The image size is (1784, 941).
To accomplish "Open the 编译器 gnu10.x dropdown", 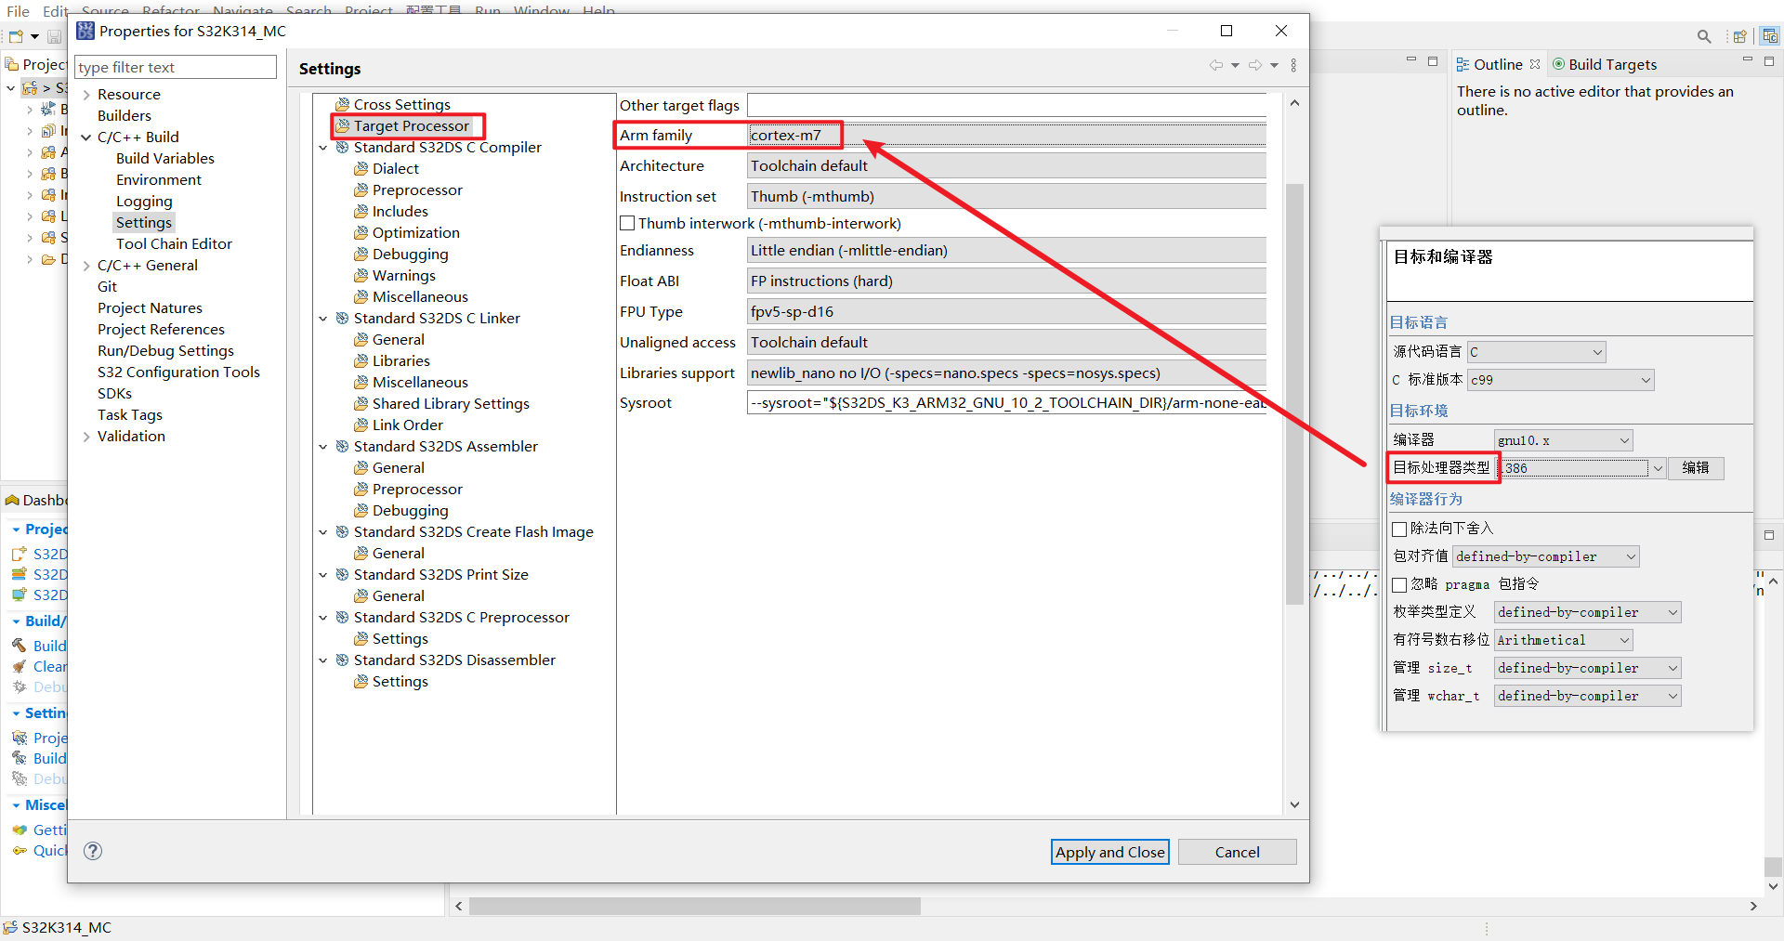I will 1564,440.
